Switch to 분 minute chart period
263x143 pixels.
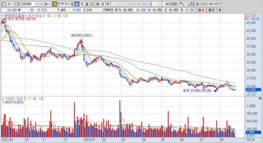pos(98,4)
